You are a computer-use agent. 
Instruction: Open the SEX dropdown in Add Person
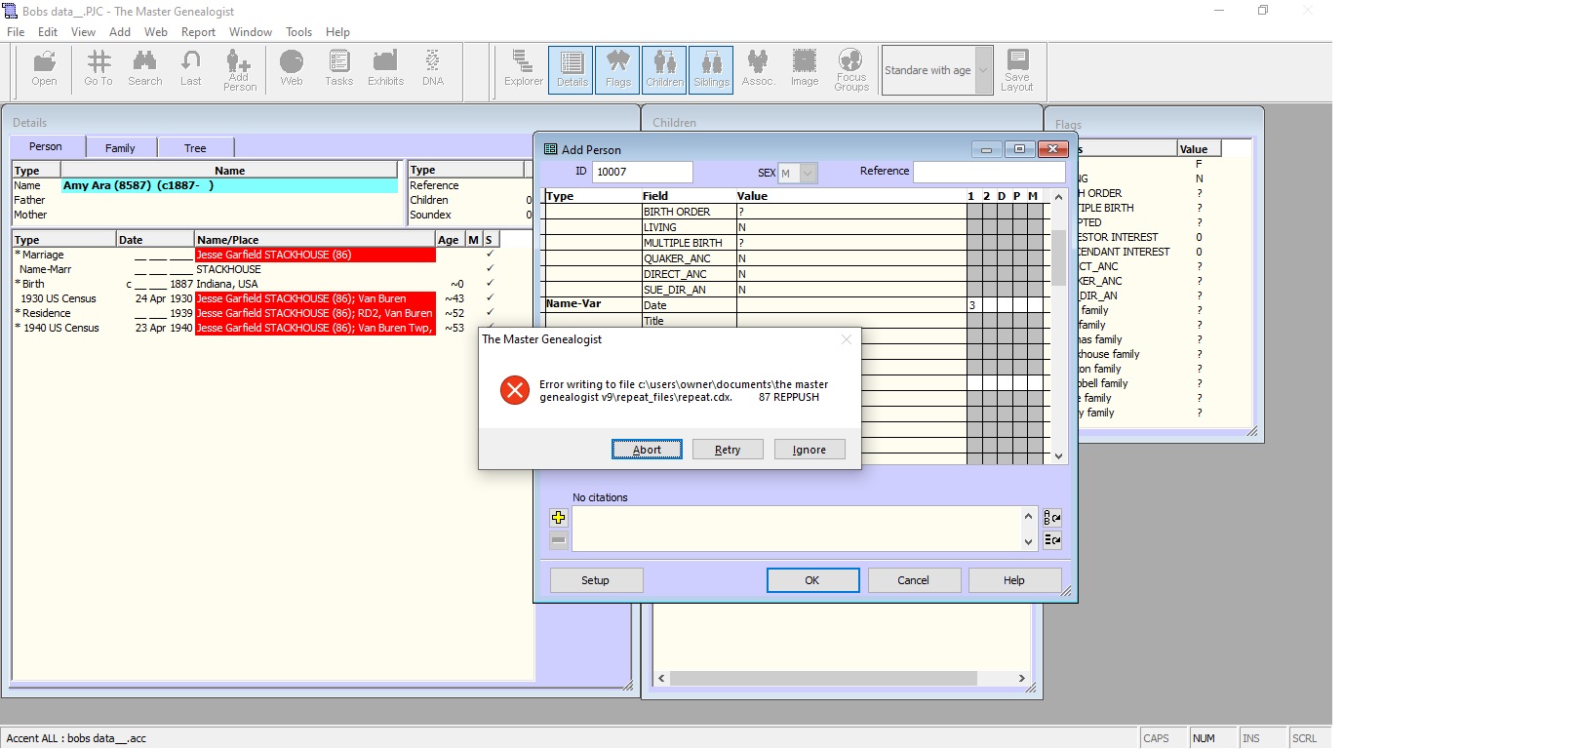808,173
